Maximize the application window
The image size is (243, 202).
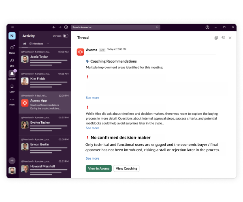point(224,27)
